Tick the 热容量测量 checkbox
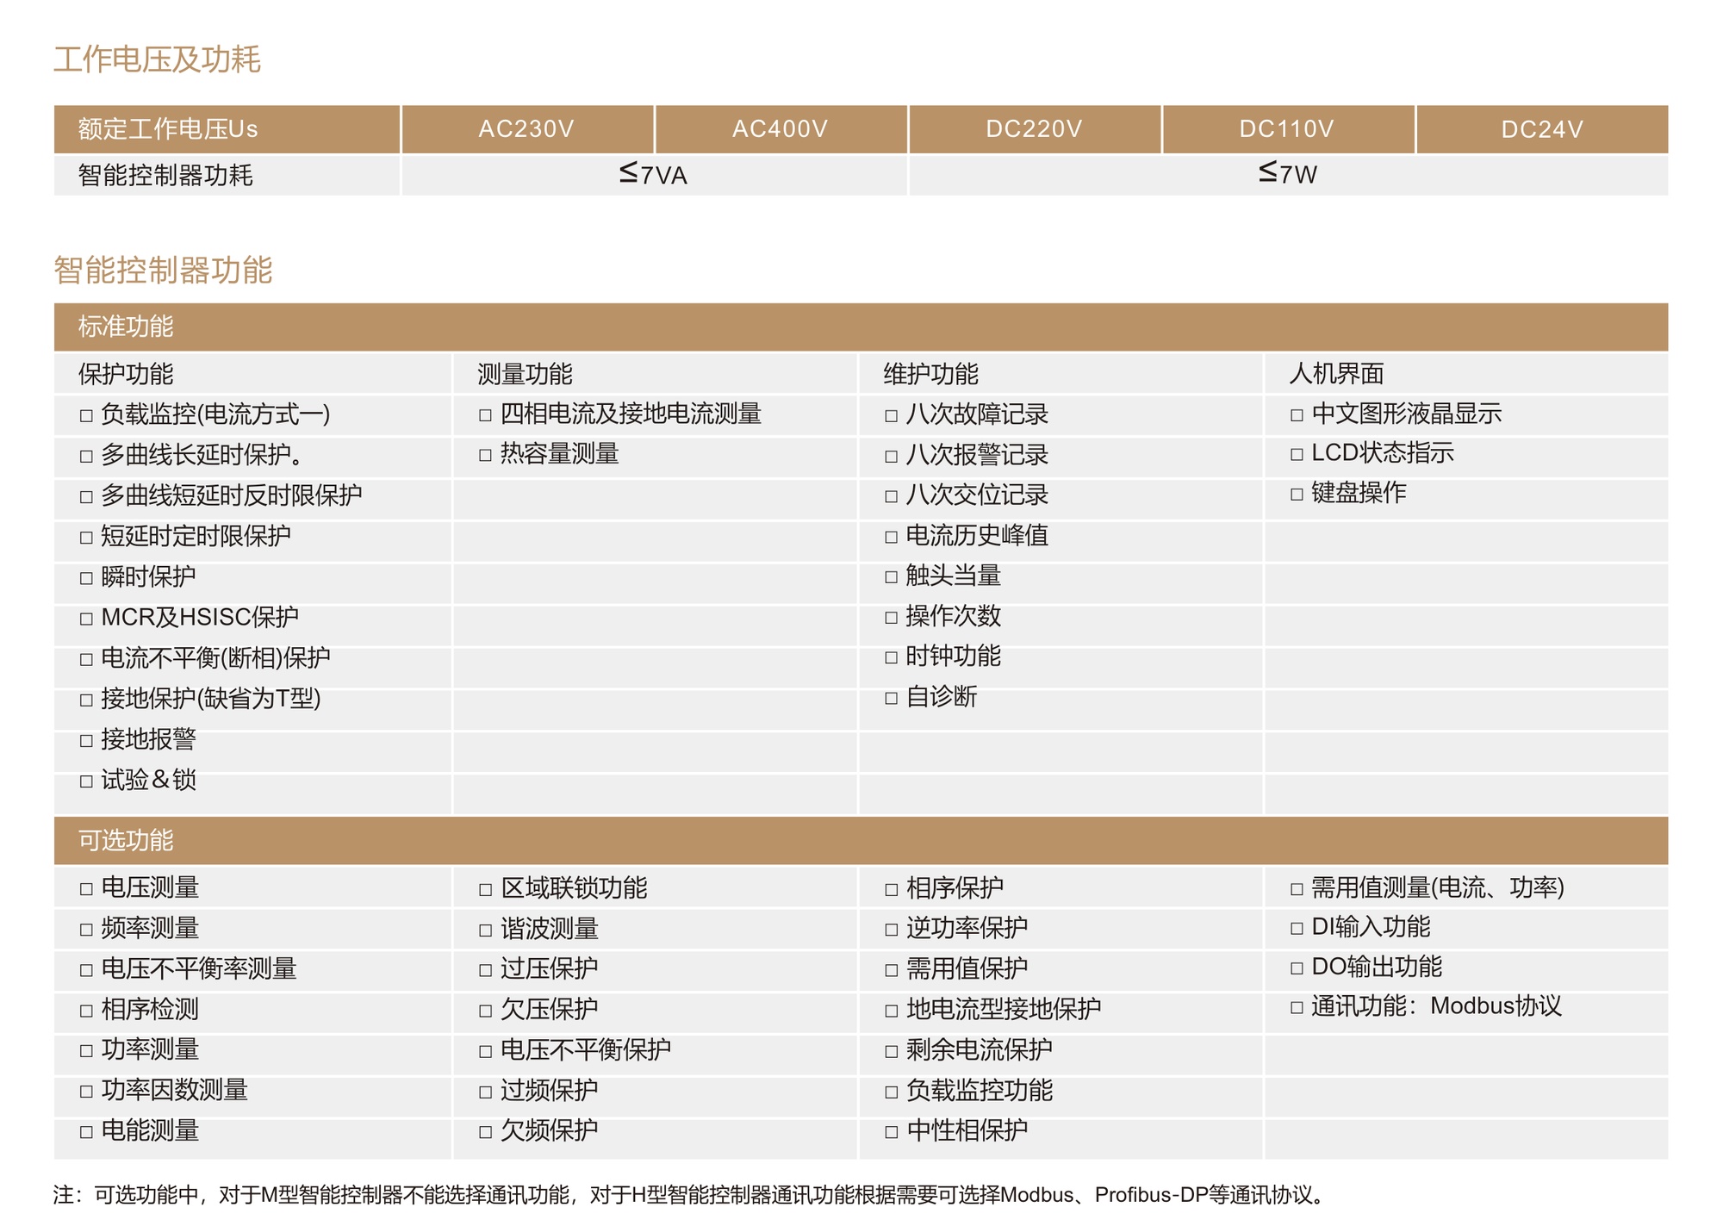Screen dimensions: 1723x1226 [x=485, y=456]
